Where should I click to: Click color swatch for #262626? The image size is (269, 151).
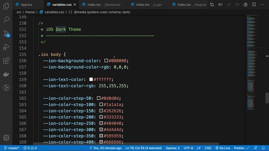coord(101,111)
